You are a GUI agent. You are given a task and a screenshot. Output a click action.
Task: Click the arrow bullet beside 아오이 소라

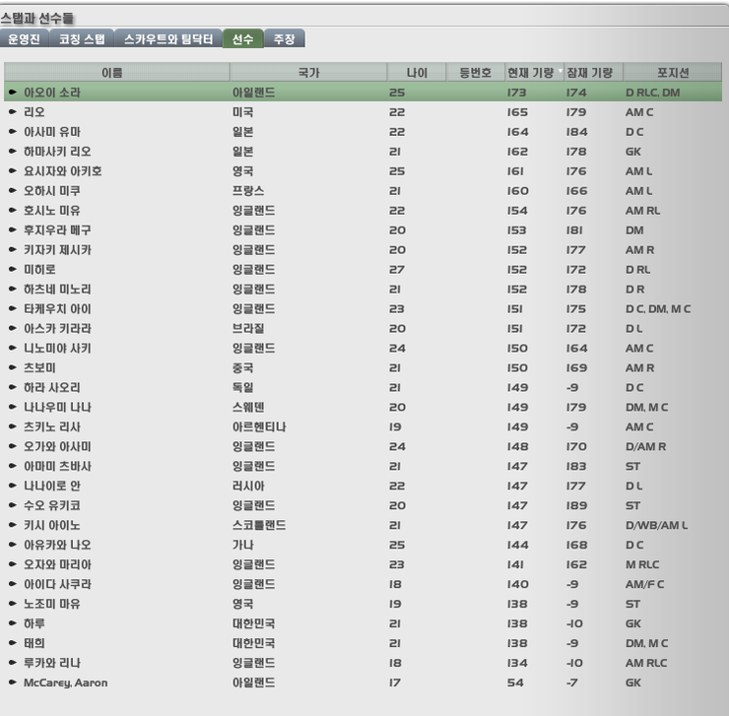(13, 93)
